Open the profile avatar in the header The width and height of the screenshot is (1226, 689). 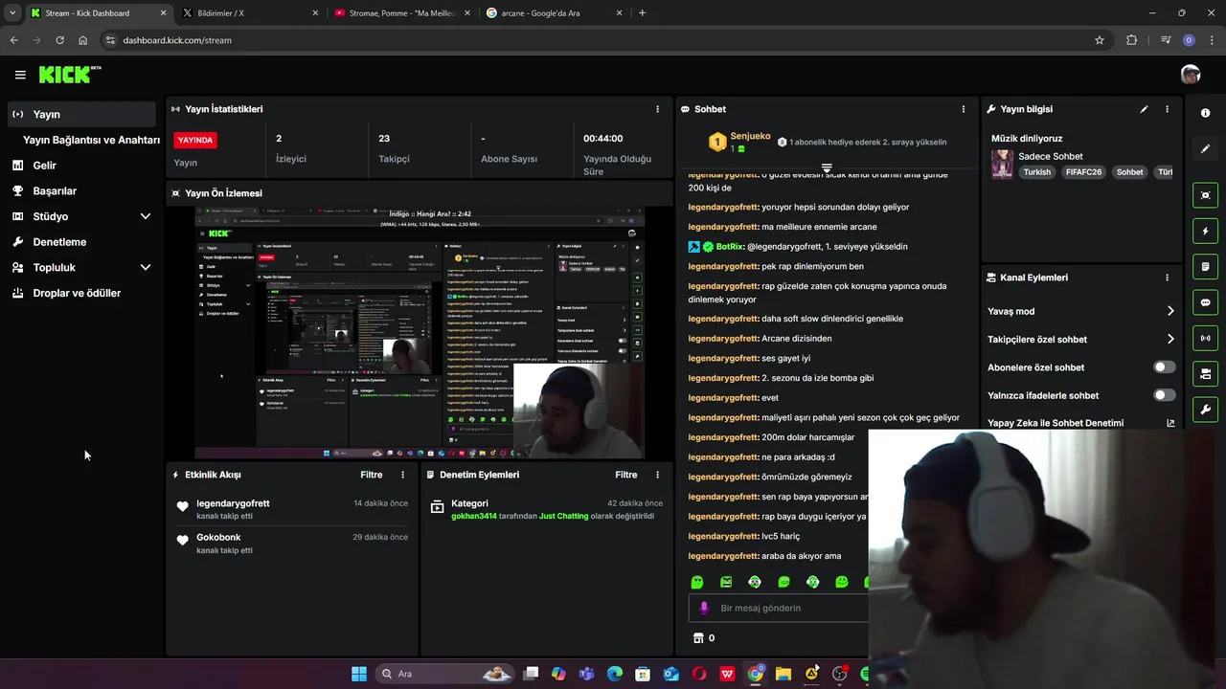pos(1191,75)
